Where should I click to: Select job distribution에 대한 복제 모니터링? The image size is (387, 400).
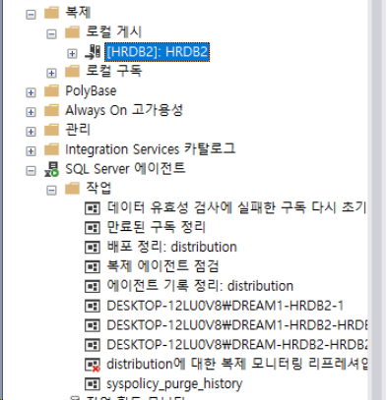(236, 364)
